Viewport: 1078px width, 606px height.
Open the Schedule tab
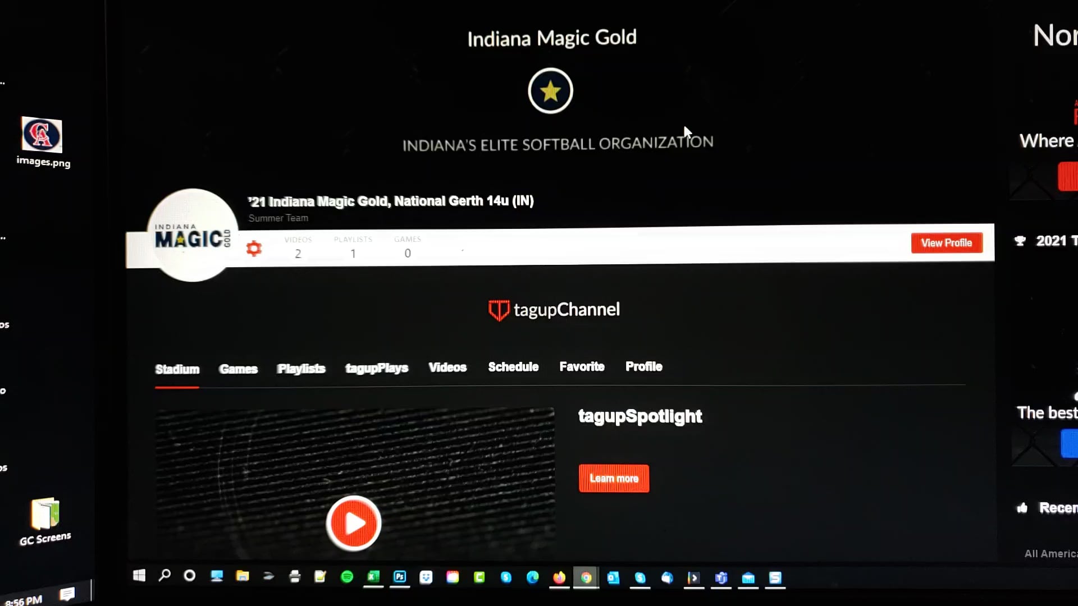coord(513,367)
